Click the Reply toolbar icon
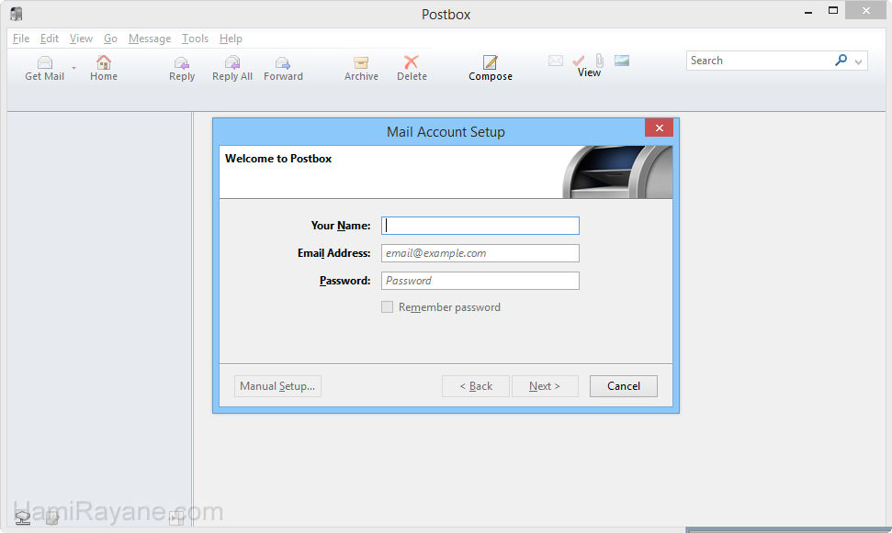This screenshot has height=533, width=892. 182,62
